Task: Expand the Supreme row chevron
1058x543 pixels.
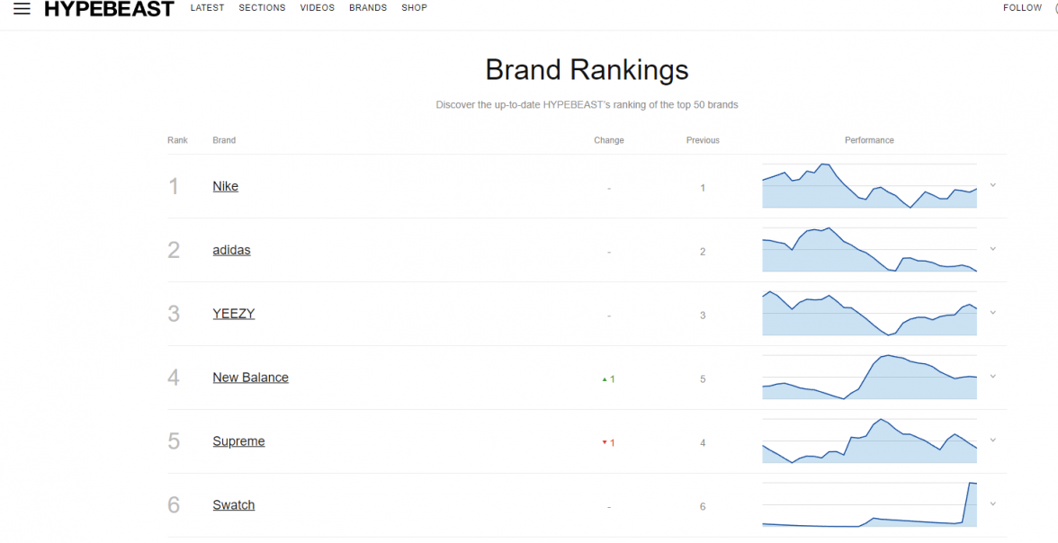Action: [x=992, y=441]
